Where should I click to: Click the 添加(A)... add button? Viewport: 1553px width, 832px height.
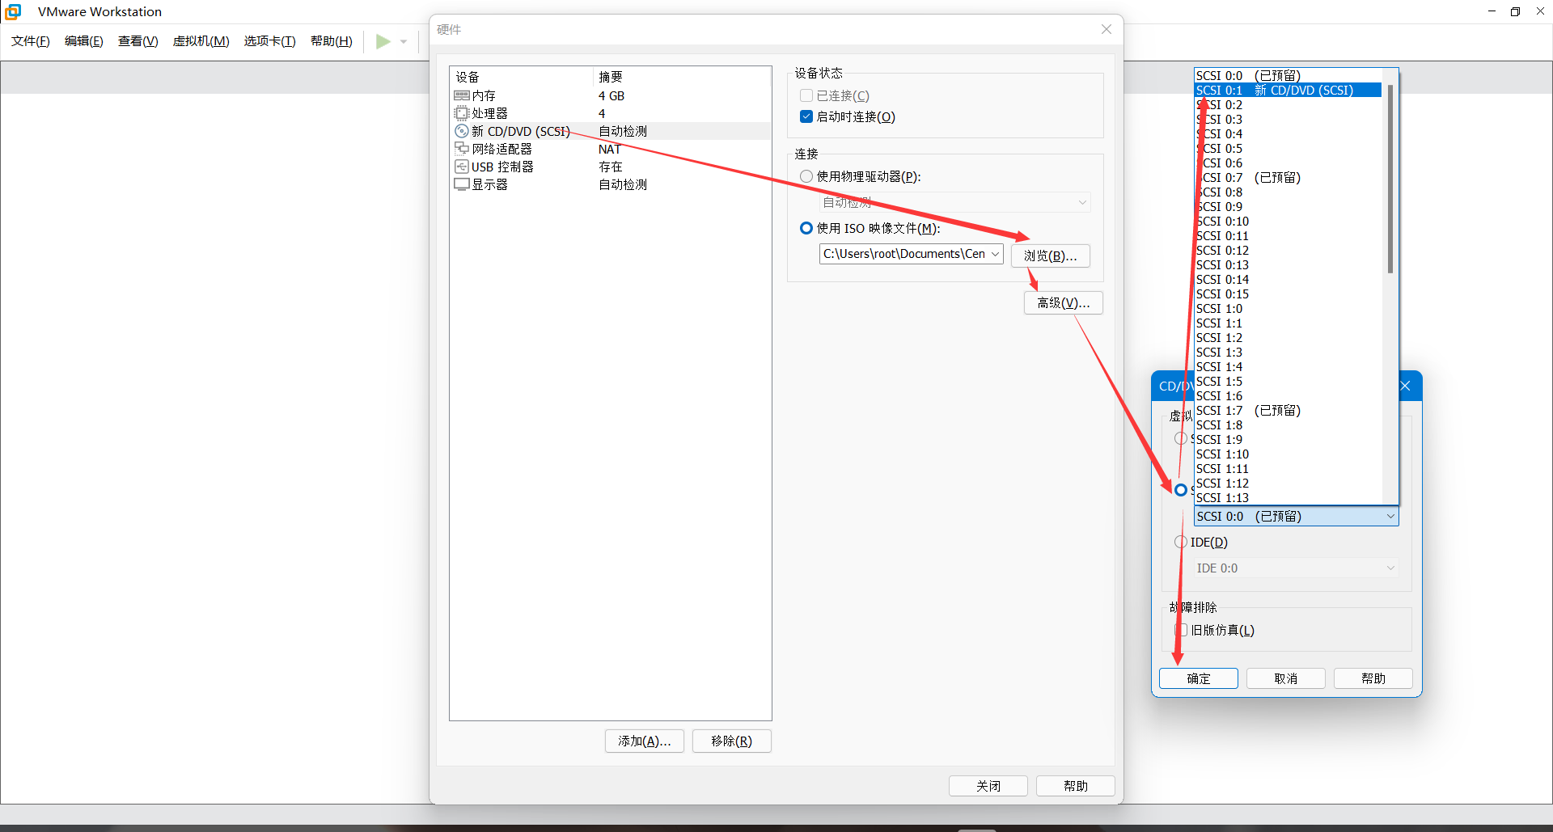(x=645, y=741)
